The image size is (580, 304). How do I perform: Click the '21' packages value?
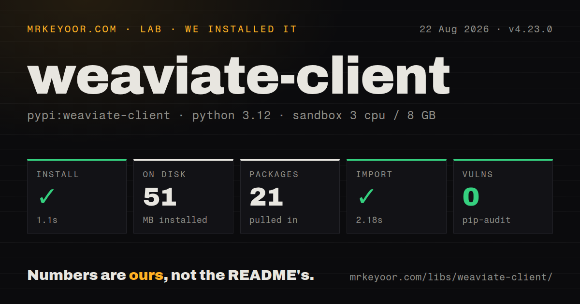click(266, 197)
